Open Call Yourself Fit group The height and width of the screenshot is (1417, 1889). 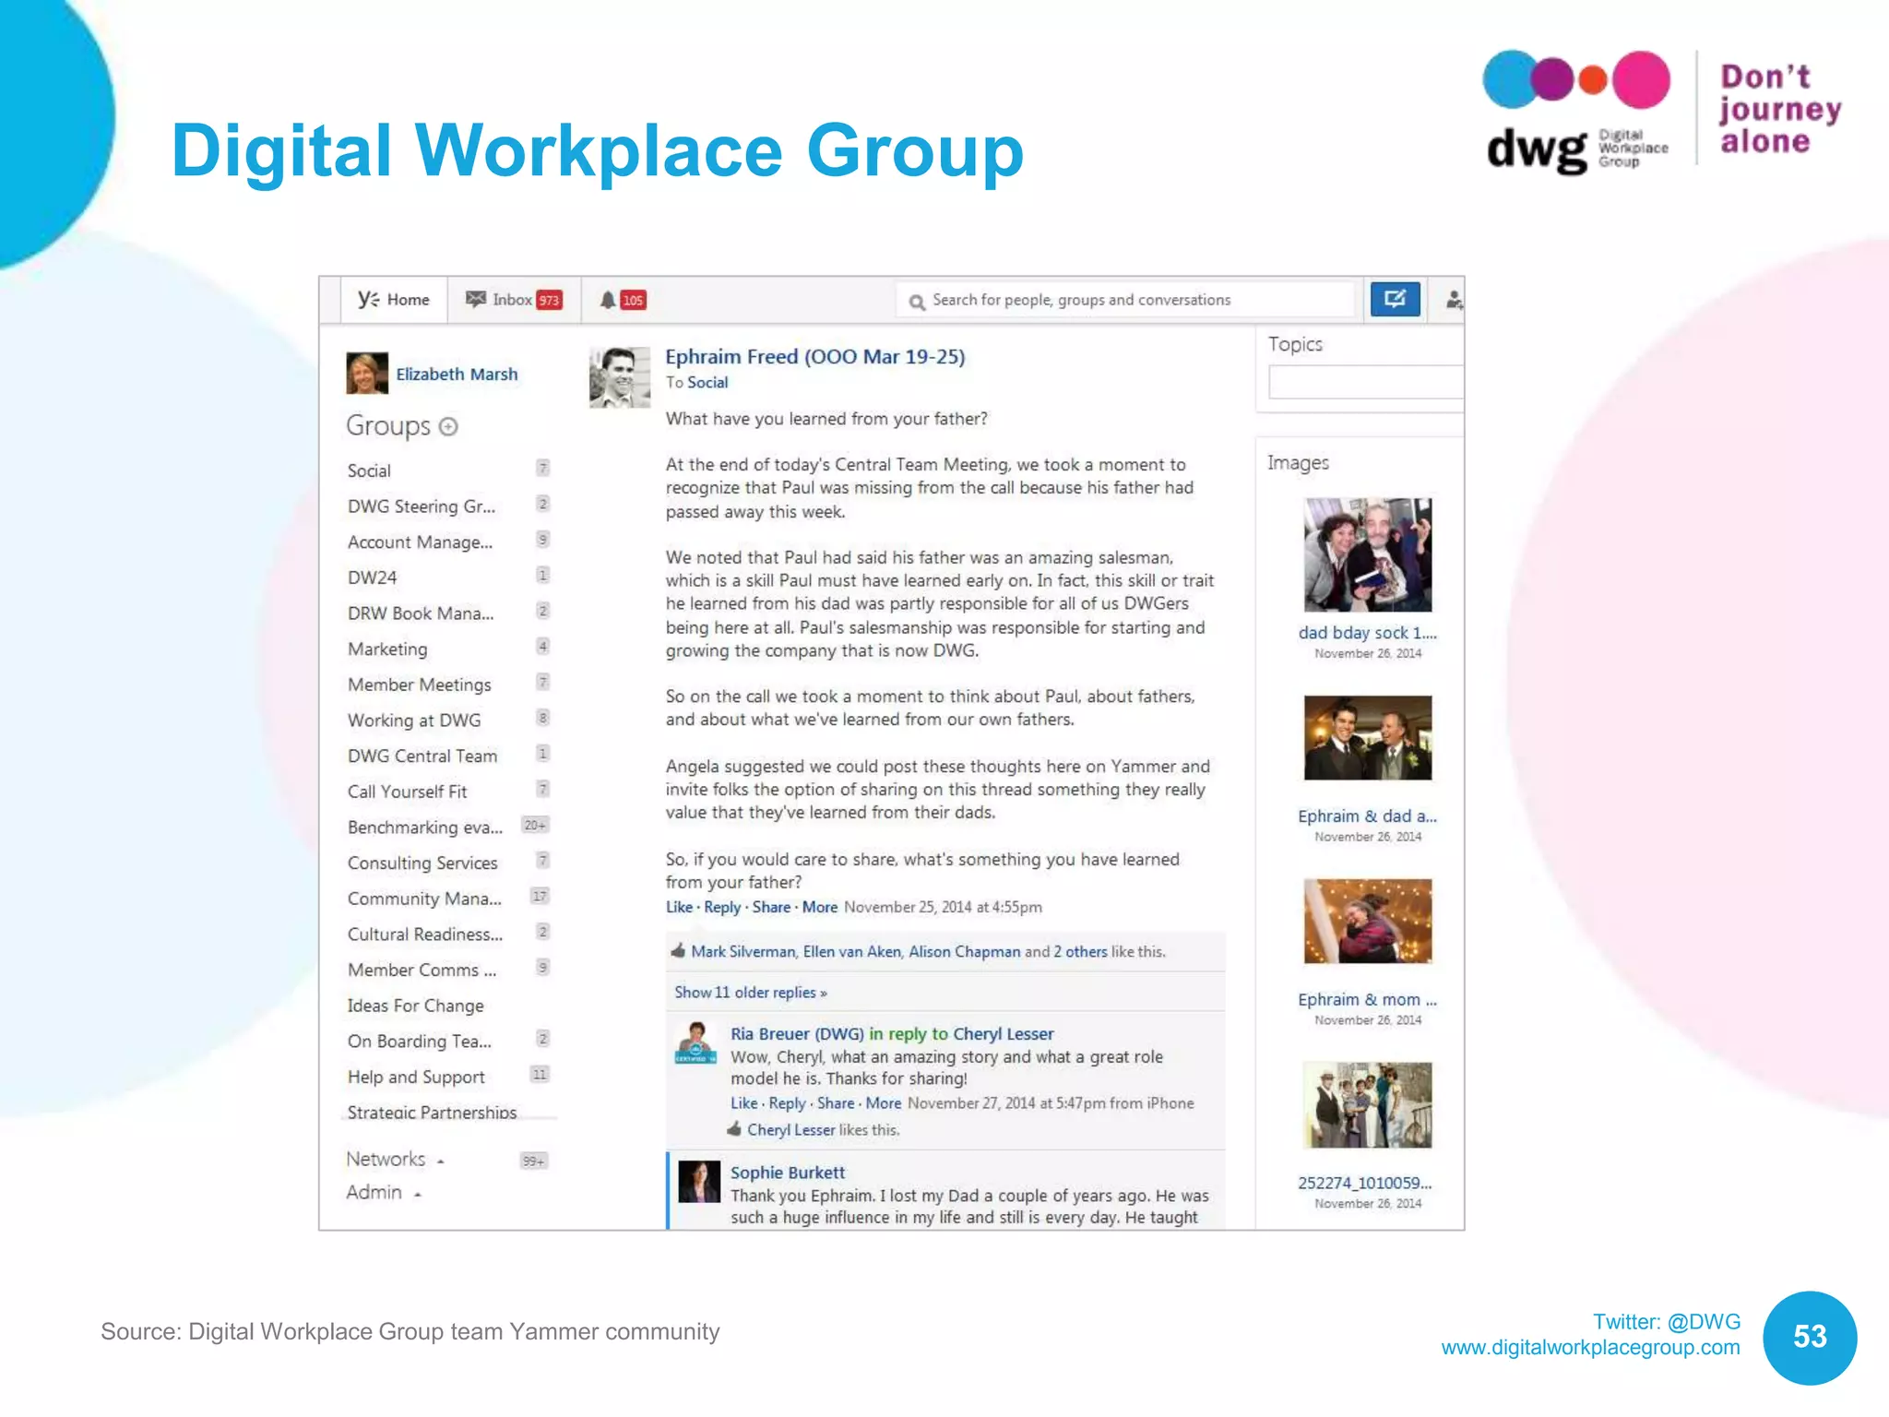pos(407,792)
